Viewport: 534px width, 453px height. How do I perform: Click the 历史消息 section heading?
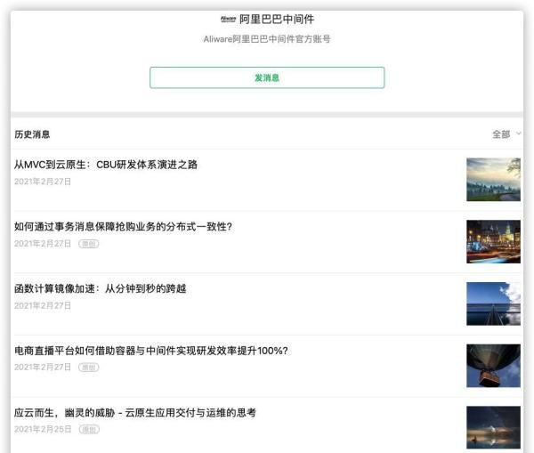tap(32, 134)
